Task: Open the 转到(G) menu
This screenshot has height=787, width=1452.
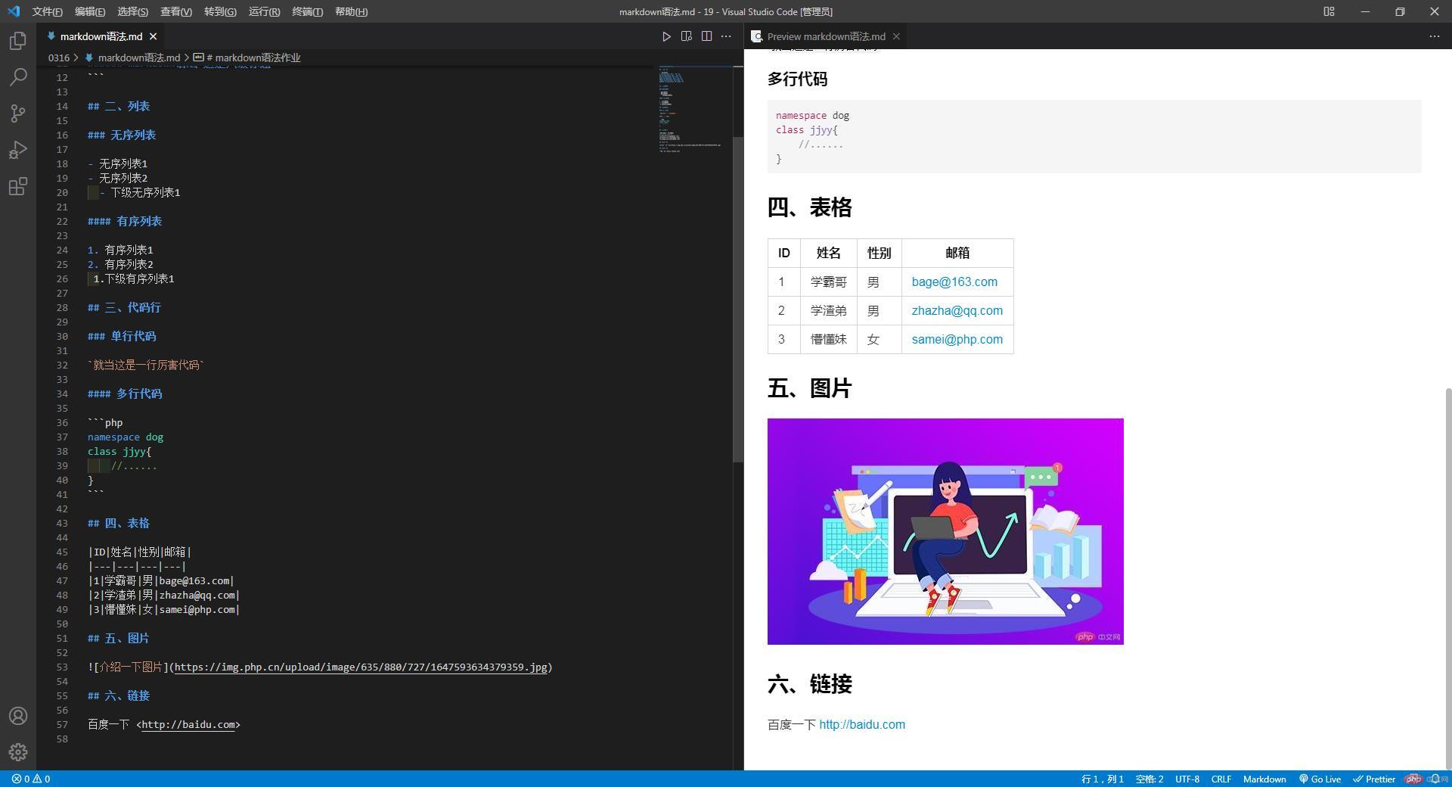Action: click(220, 11)
